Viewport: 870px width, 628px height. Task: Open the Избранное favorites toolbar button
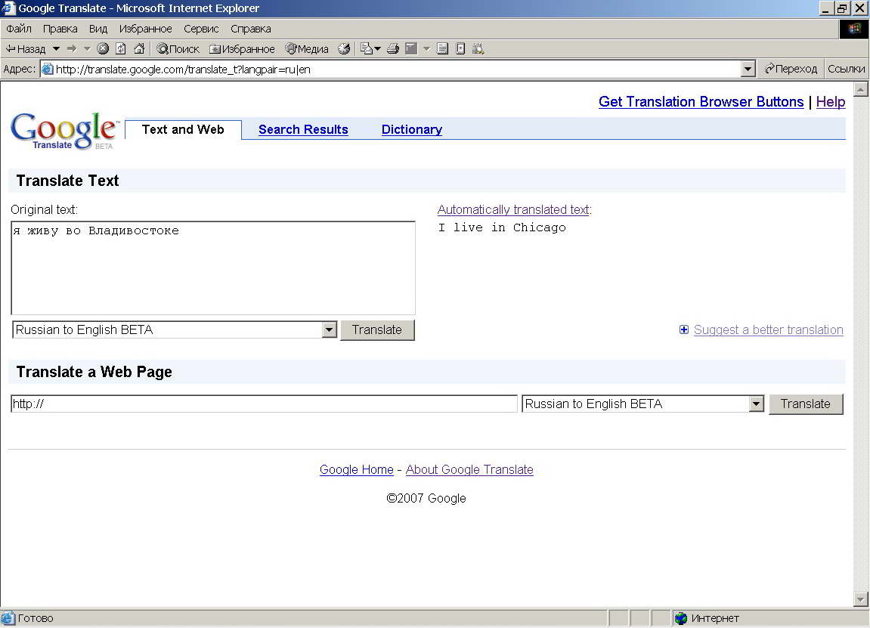242,49
